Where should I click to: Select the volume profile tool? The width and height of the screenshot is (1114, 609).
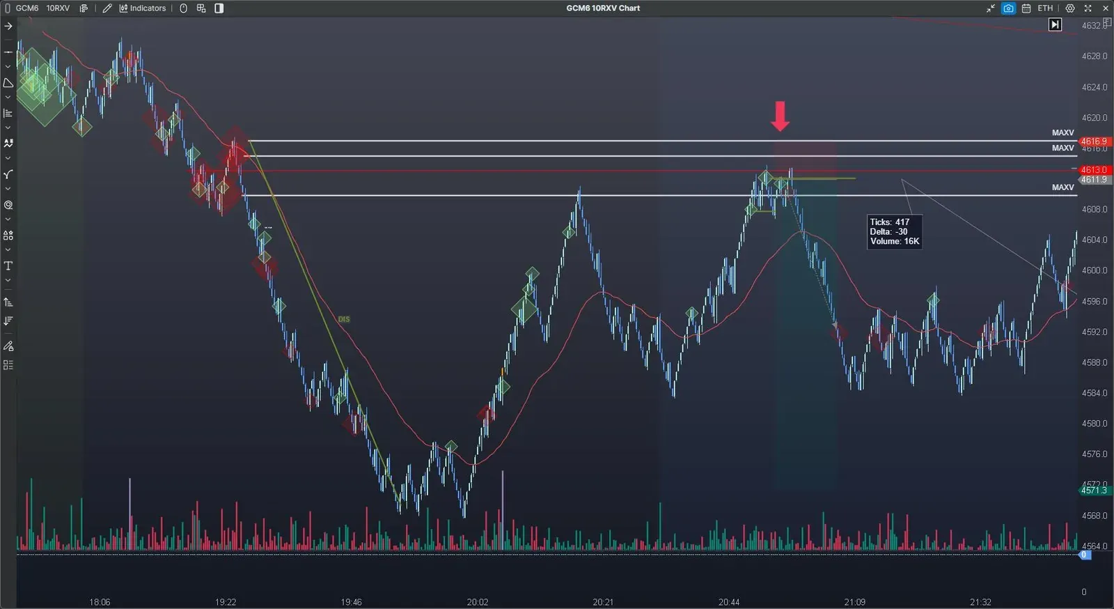[8, 113]
